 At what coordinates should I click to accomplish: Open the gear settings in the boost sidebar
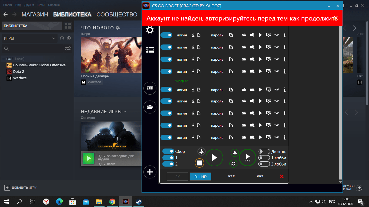coord(150,30)
